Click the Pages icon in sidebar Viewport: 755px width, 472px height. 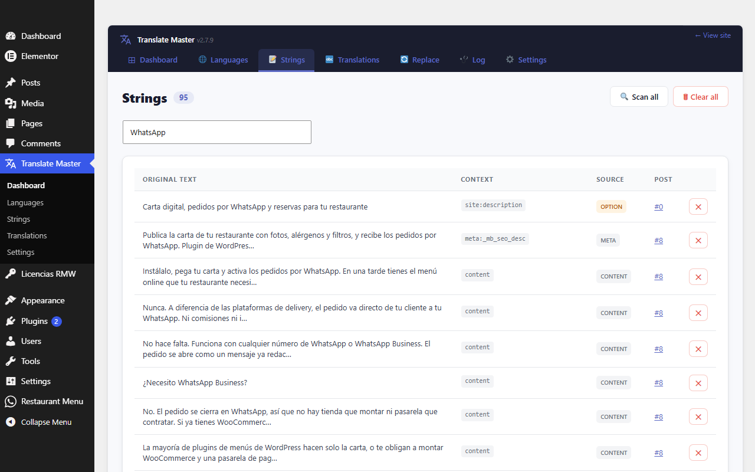coord(11,123)
